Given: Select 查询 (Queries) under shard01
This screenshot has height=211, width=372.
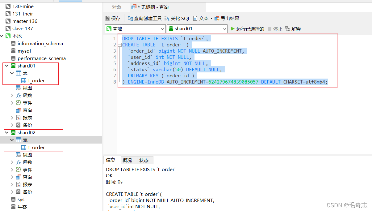Looking at the screenshot, I should point(27,110).
